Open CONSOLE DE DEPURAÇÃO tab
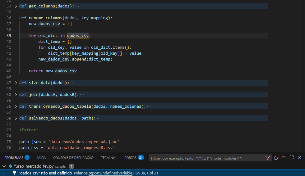 click(x=73, y=158)
